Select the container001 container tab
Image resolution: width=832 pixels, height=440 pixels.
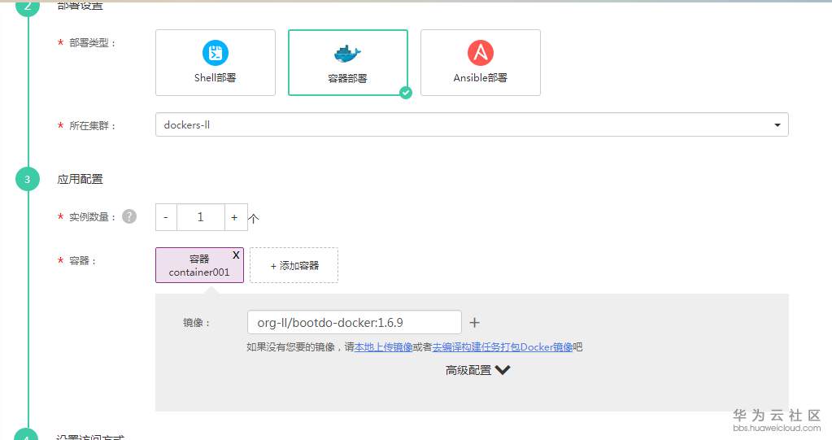199,265
